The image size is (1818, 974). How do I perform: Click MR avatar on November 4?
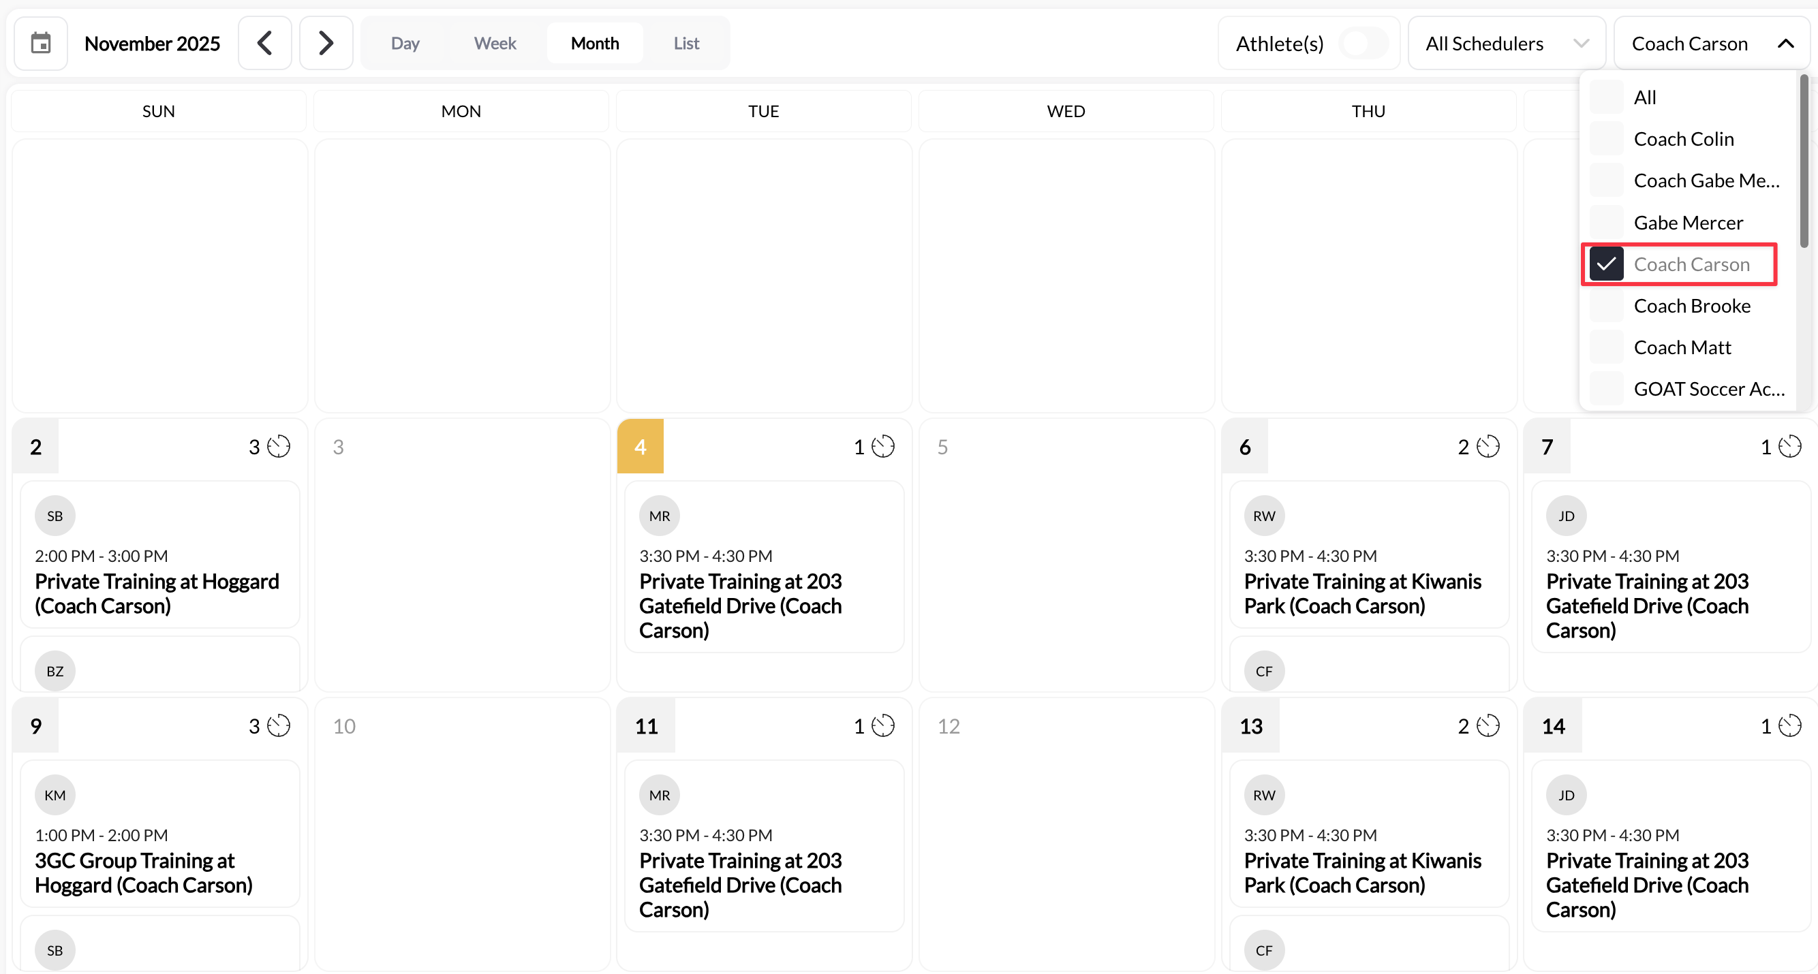(659, 516)
